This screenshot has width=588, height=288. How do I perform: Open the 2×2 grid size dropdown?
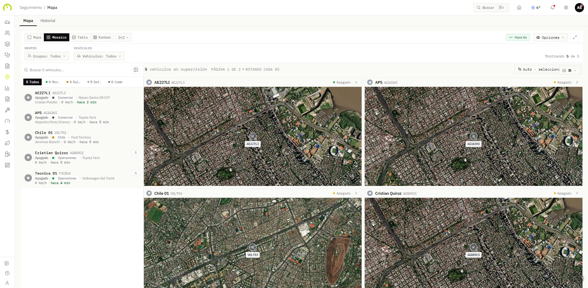click(124, 37)
